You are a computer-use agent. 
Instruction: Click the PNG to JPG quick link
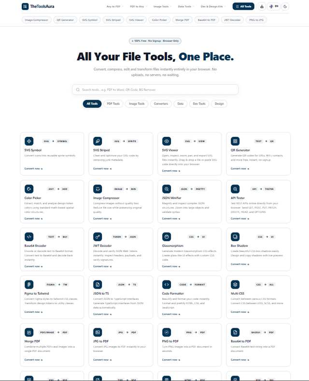[x=256, y=20]
